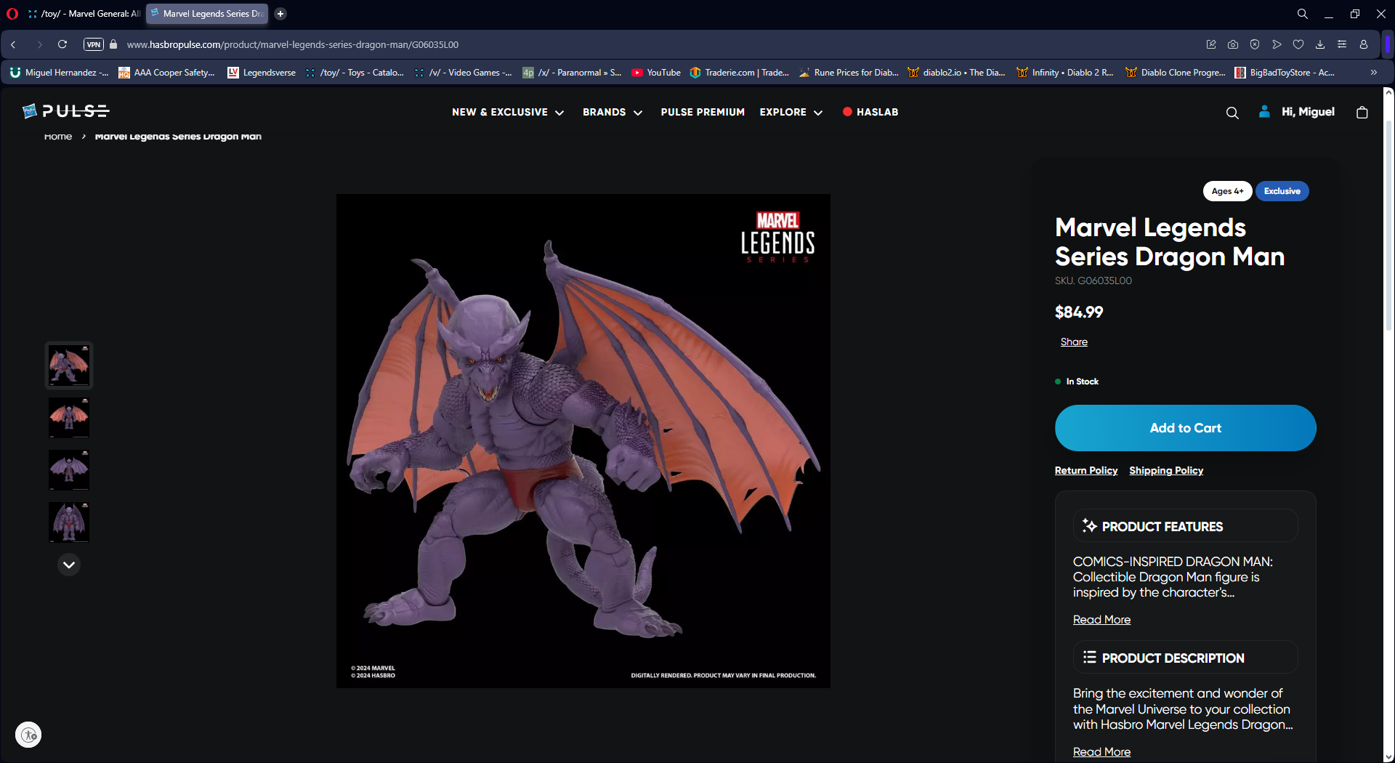Screen dimensions: 1395x763
Task: Open the accessibility options icon
Action: pyautogui.click(x=28, y=735)
